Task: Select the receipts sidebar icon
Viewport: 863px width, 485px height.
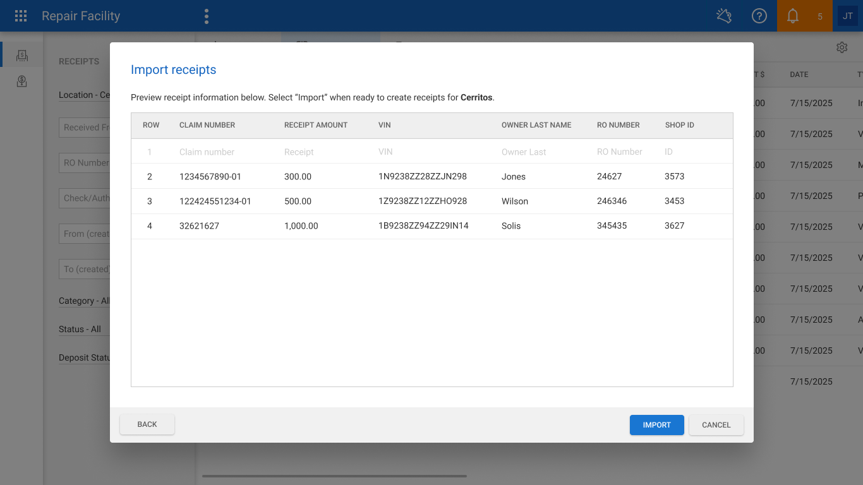Action: [22, 55]
